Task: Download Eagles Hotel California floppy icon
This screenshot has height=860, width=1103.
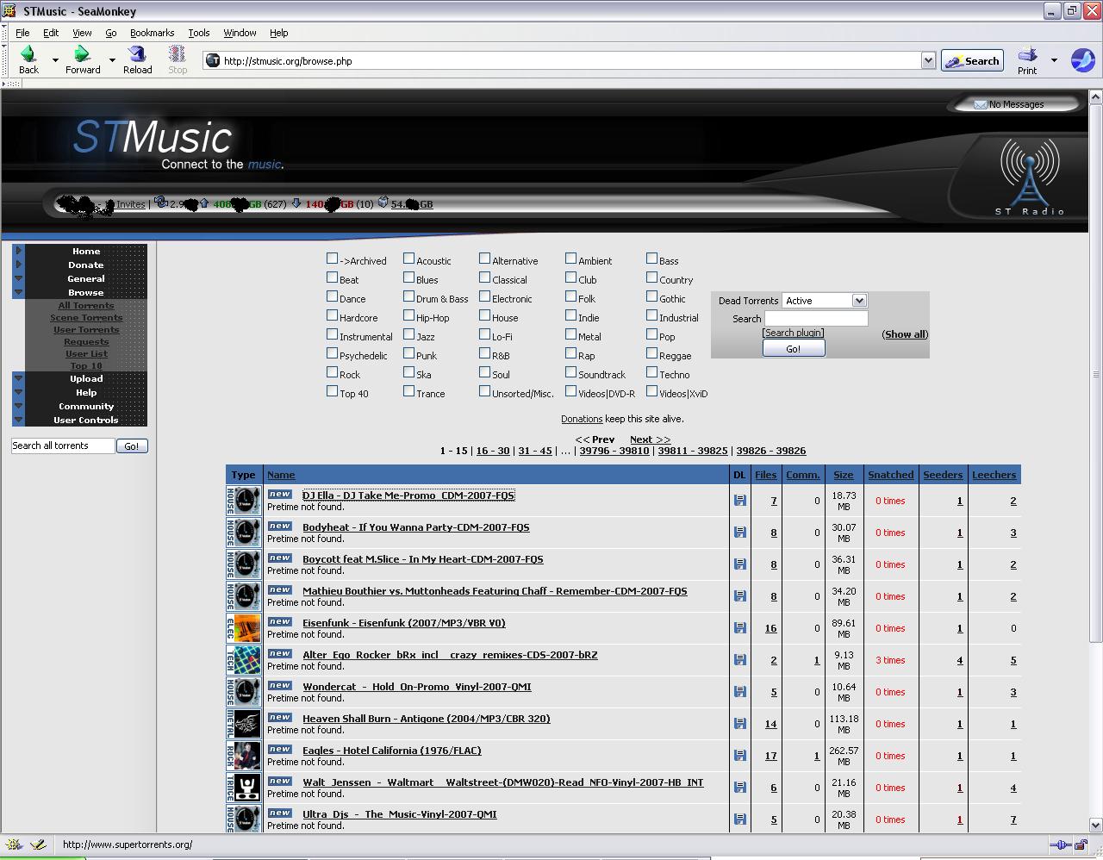Action: [x=739, y=755]
